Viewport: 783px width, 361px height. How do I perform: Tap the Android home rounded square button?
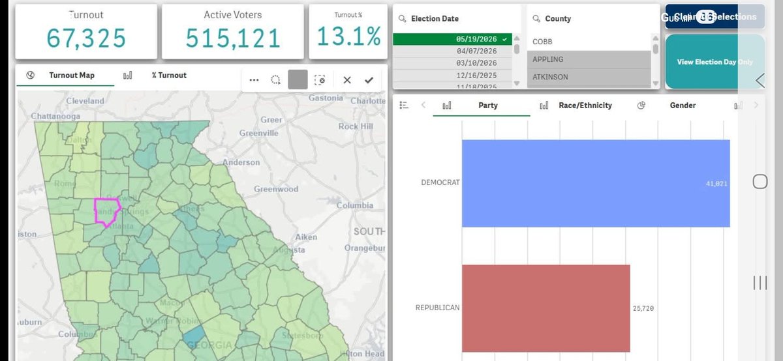click(760, 182)
